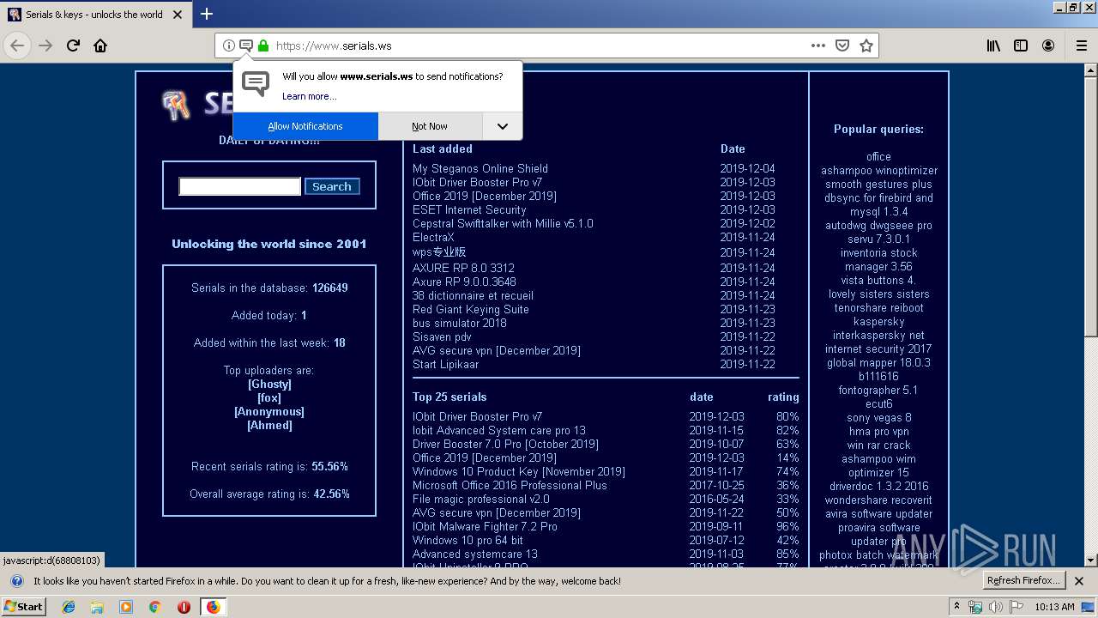The height and width of the screenshot is (618, 1098).
Task: Switch to Serials & keys tab
Action: [94, 15]
